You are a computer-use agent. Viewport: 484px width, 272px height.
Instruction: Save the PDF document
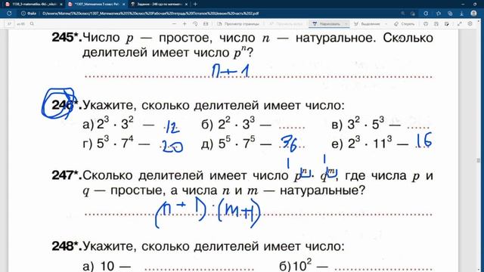(x=436, y=23)
